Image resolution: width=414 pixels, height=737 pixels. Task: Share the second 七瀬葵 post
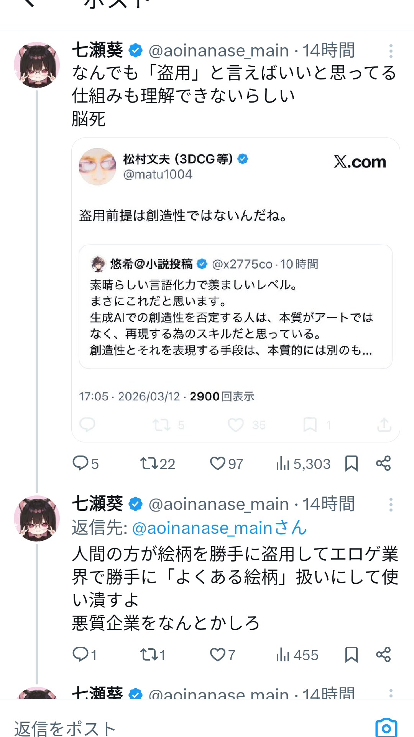tap(383, 654)
